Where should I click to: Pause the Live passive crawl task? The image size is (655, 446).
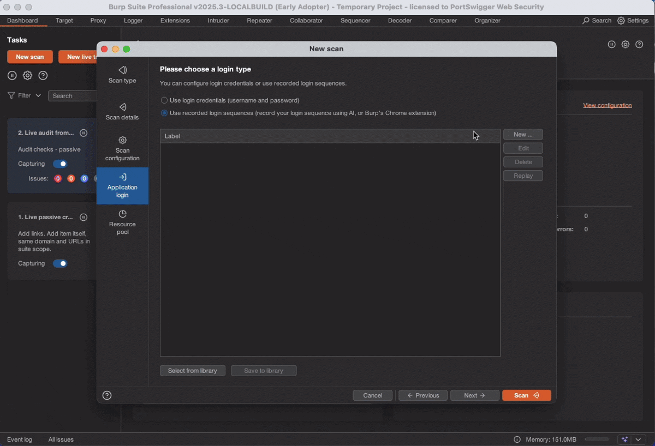[84, 217]
